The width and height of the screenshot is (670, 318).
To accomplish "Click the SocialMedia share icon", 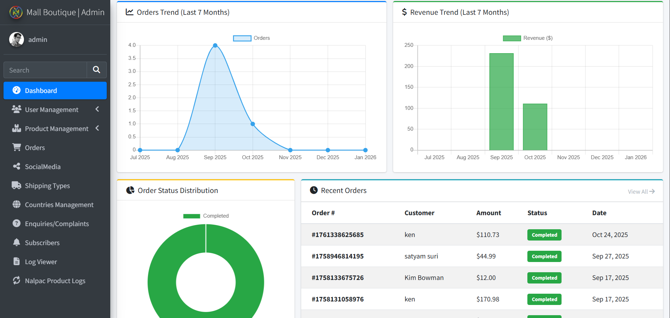I will (x=17, y=166).
